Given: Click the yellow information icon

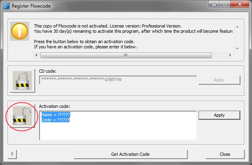Looking at the screenshot, I should [20, 31].
